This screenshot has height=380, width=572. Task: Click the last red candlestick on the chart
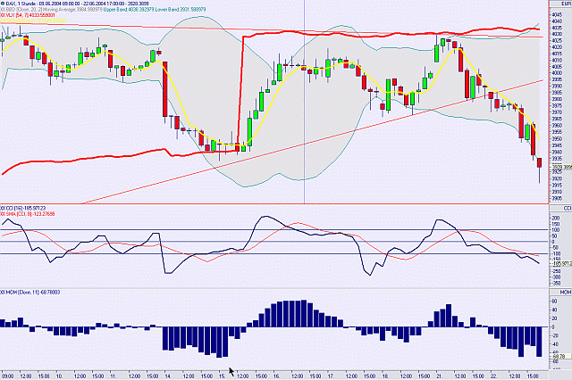coord(539,162)
